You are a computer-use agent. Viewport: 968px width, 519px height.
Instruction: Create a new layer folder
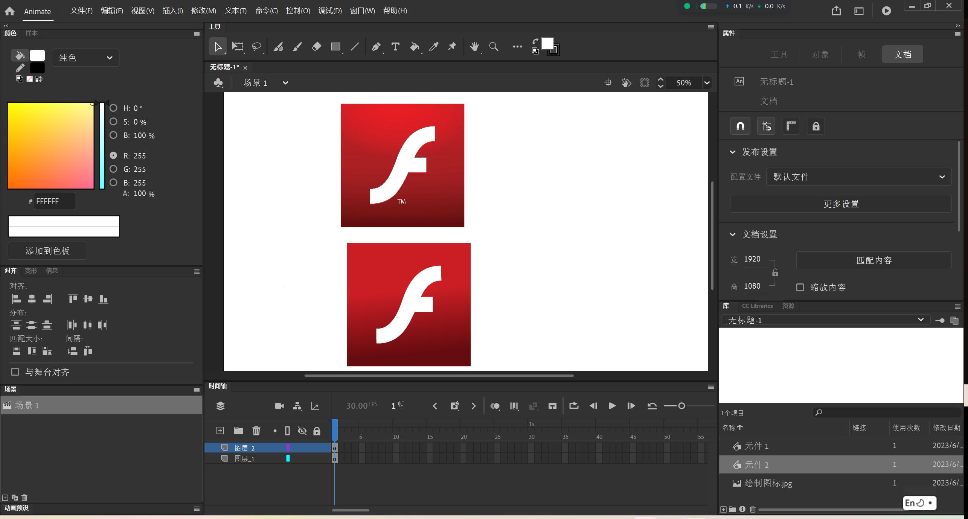[x=238, y=431]
